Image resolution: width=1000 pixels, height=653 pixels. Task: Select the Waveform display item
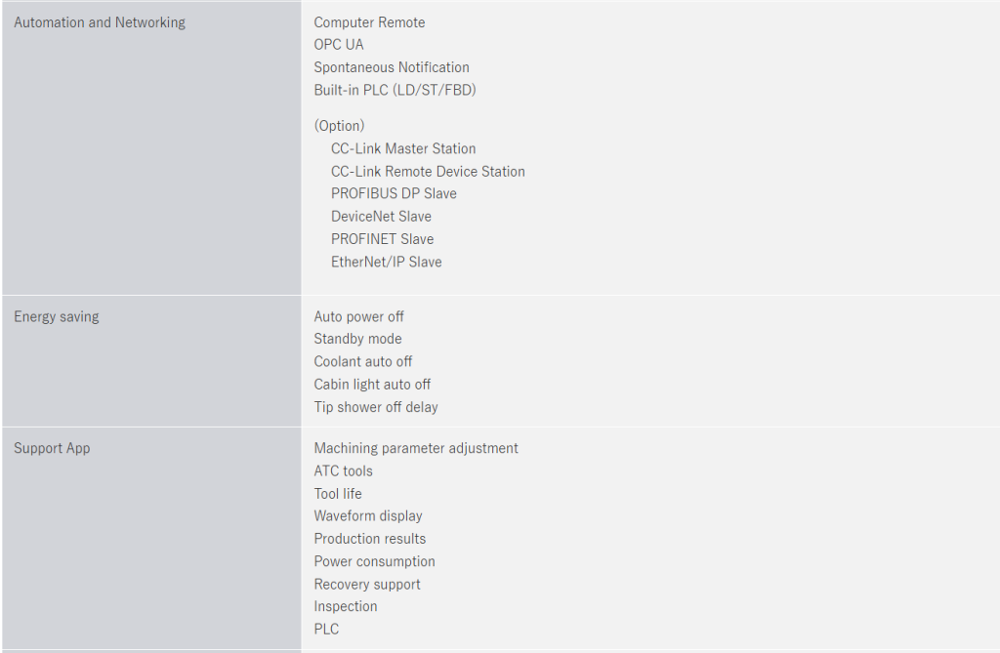[x=368, y=515]
